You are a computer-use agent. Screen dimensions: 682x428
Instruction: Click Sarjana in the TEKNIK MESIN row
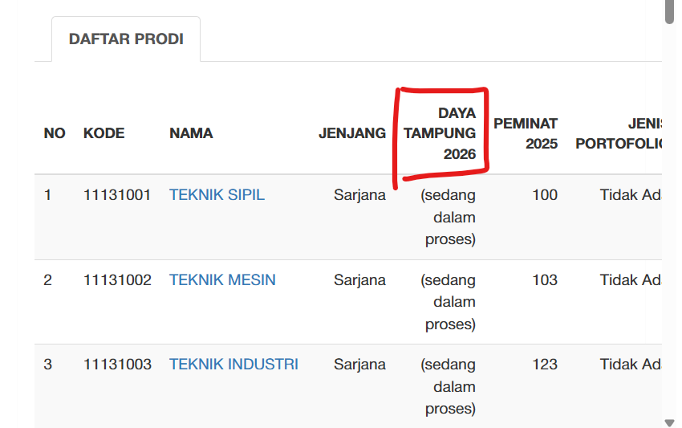(359, 279)
